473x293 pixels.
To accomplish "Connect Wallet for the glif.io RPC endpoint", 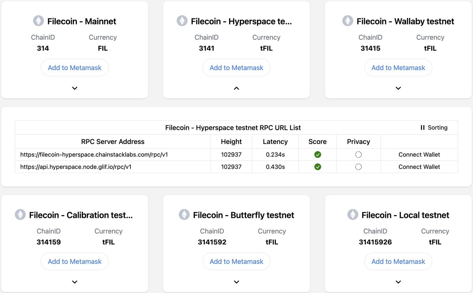I will point(419,166).
